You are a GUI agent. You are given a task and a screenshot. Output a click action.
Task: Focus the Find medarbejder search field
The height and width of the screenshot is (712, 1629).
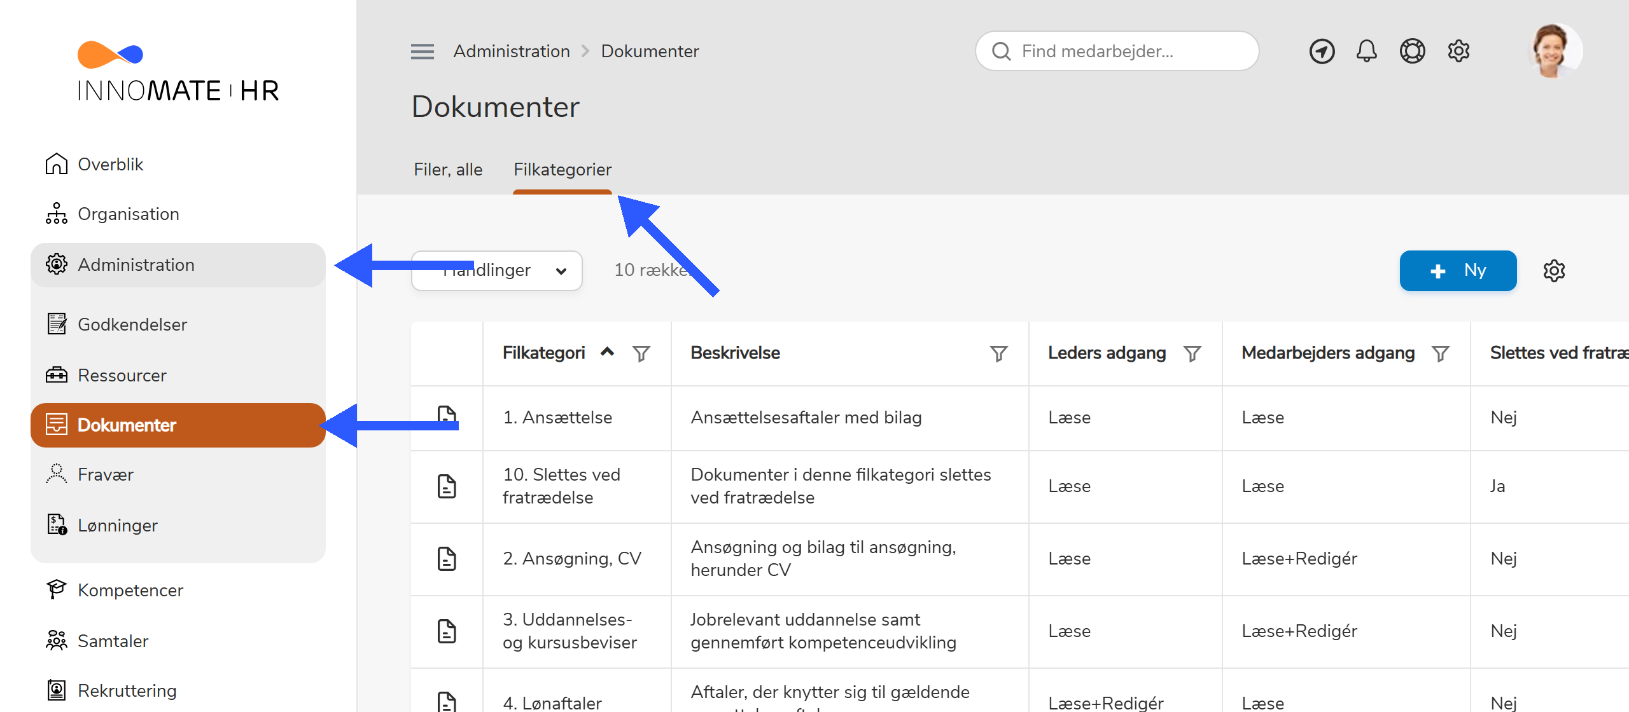(1117, 51)
